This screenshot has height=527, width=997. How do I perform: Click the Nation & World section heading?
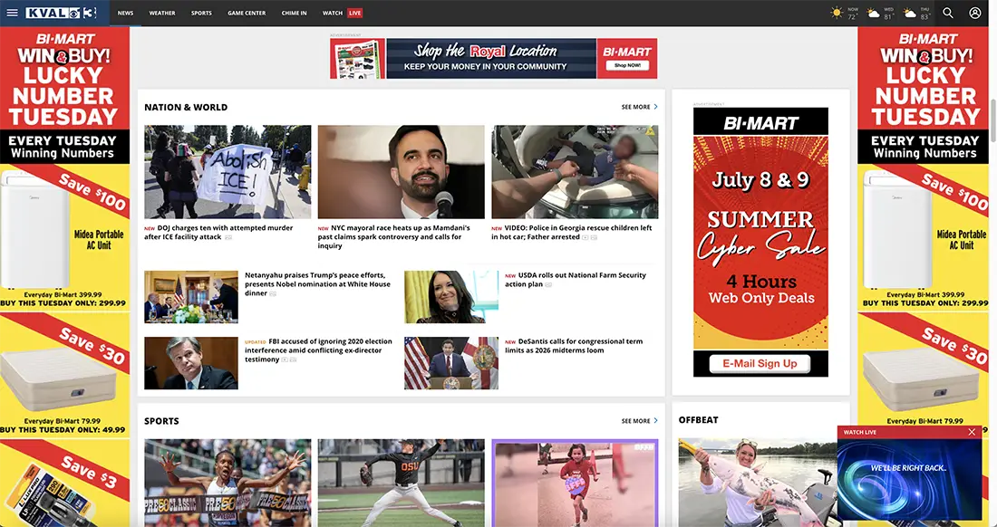pyautogui.click(x=186, y=108)
